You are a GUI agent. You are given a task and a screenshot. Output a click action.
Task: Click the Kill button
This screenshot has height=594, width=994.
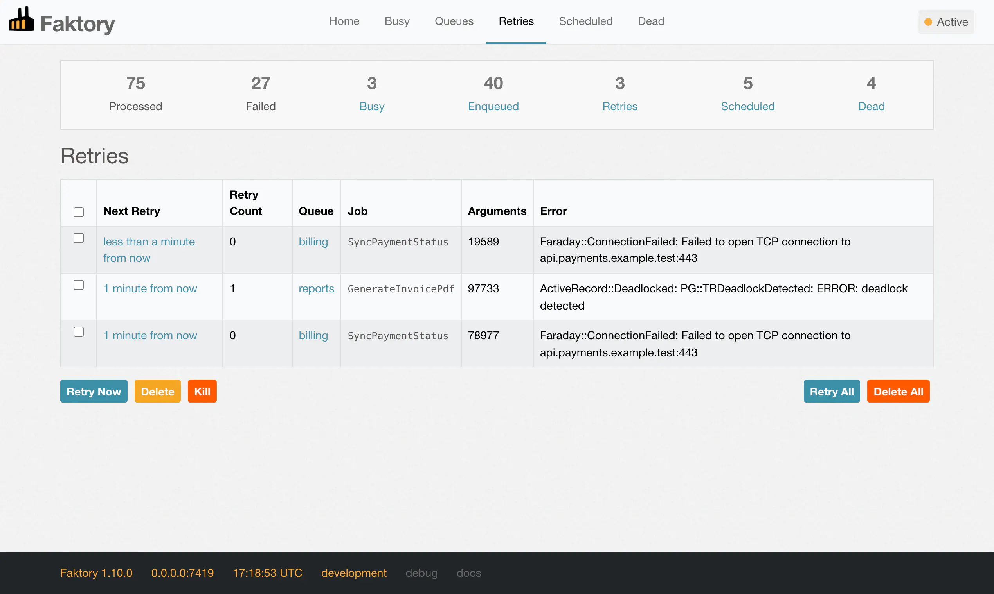202,391
